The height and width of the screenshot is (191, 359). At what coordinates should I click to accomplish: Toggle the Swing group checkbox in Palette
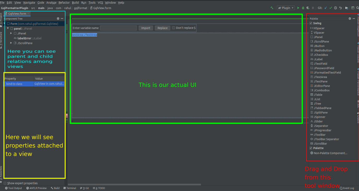(311, 23)
